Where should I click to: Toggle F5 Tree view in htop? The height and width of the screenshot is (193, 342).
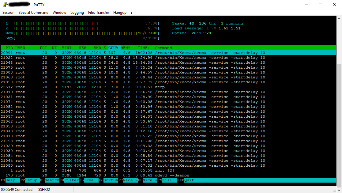click(x=89, y=180)
